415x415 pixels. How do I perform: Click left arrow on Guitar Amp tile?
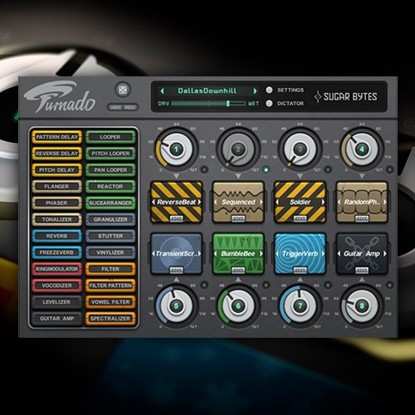339,253
